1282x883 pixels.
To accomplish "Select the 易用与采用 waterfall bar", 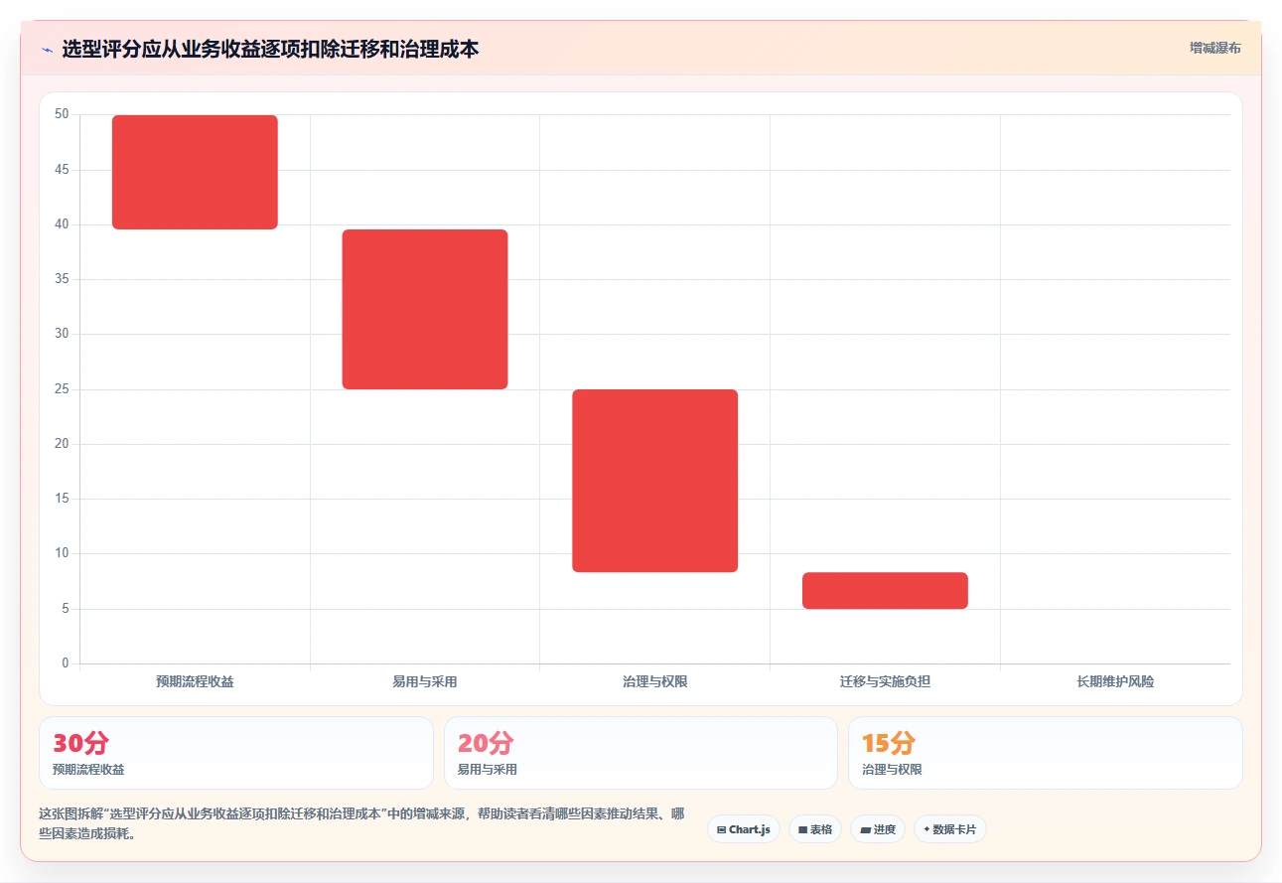I will click(425, 309).
